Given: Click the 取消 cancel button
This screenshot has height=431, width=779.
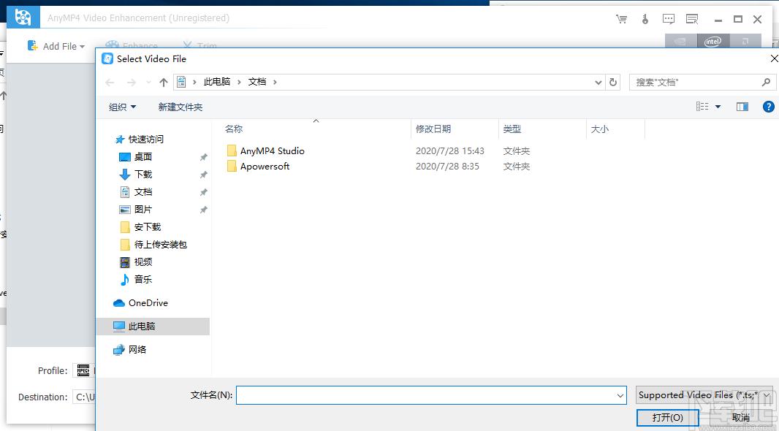Looking at the screenshot, I should 740,418.
